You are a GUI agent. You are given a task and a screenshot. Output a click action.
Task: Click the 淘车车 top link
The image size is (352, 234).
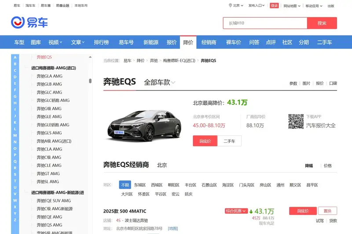pyautogui.click(x=30, y=5)
